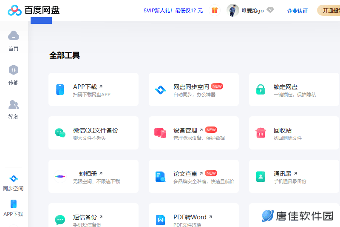Click NEW badge on 论文查重
Screen dimensions: 340x227
point(211,173)
